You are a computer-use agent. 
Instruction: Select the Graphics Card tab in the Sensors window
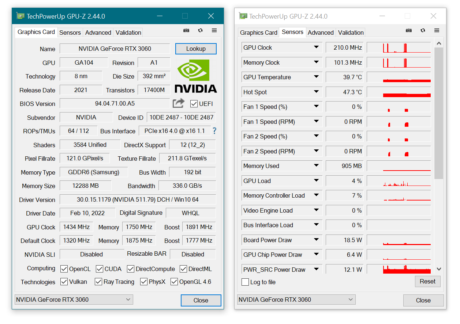tap(259, 33)
